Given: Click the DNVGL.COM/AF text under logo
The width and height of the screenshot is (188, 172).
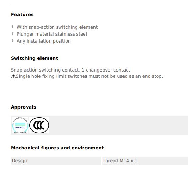Looking at the screenshot, I should 20,133.
